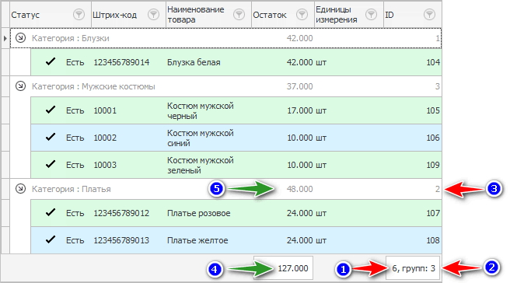This screenshot has height=283, width=510.
Task: Click barcode 10002 cell
Action: tap(105, 138)
